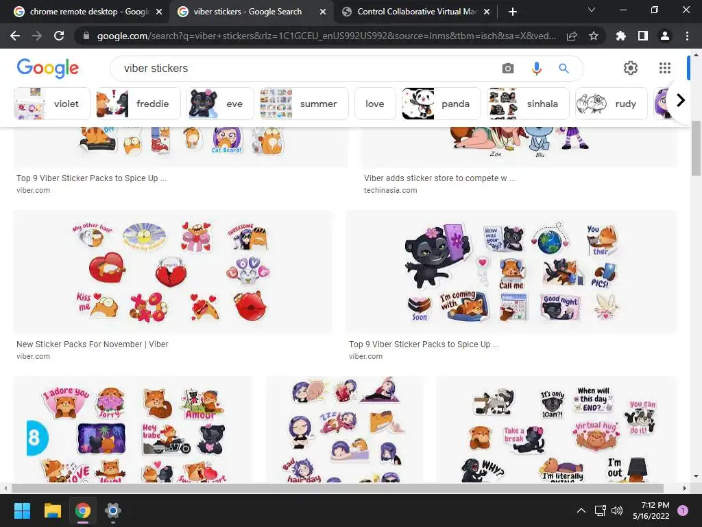702x527 pixels.
Task: Click the vertical page scrollbar thumb
Action: [696, 148]
